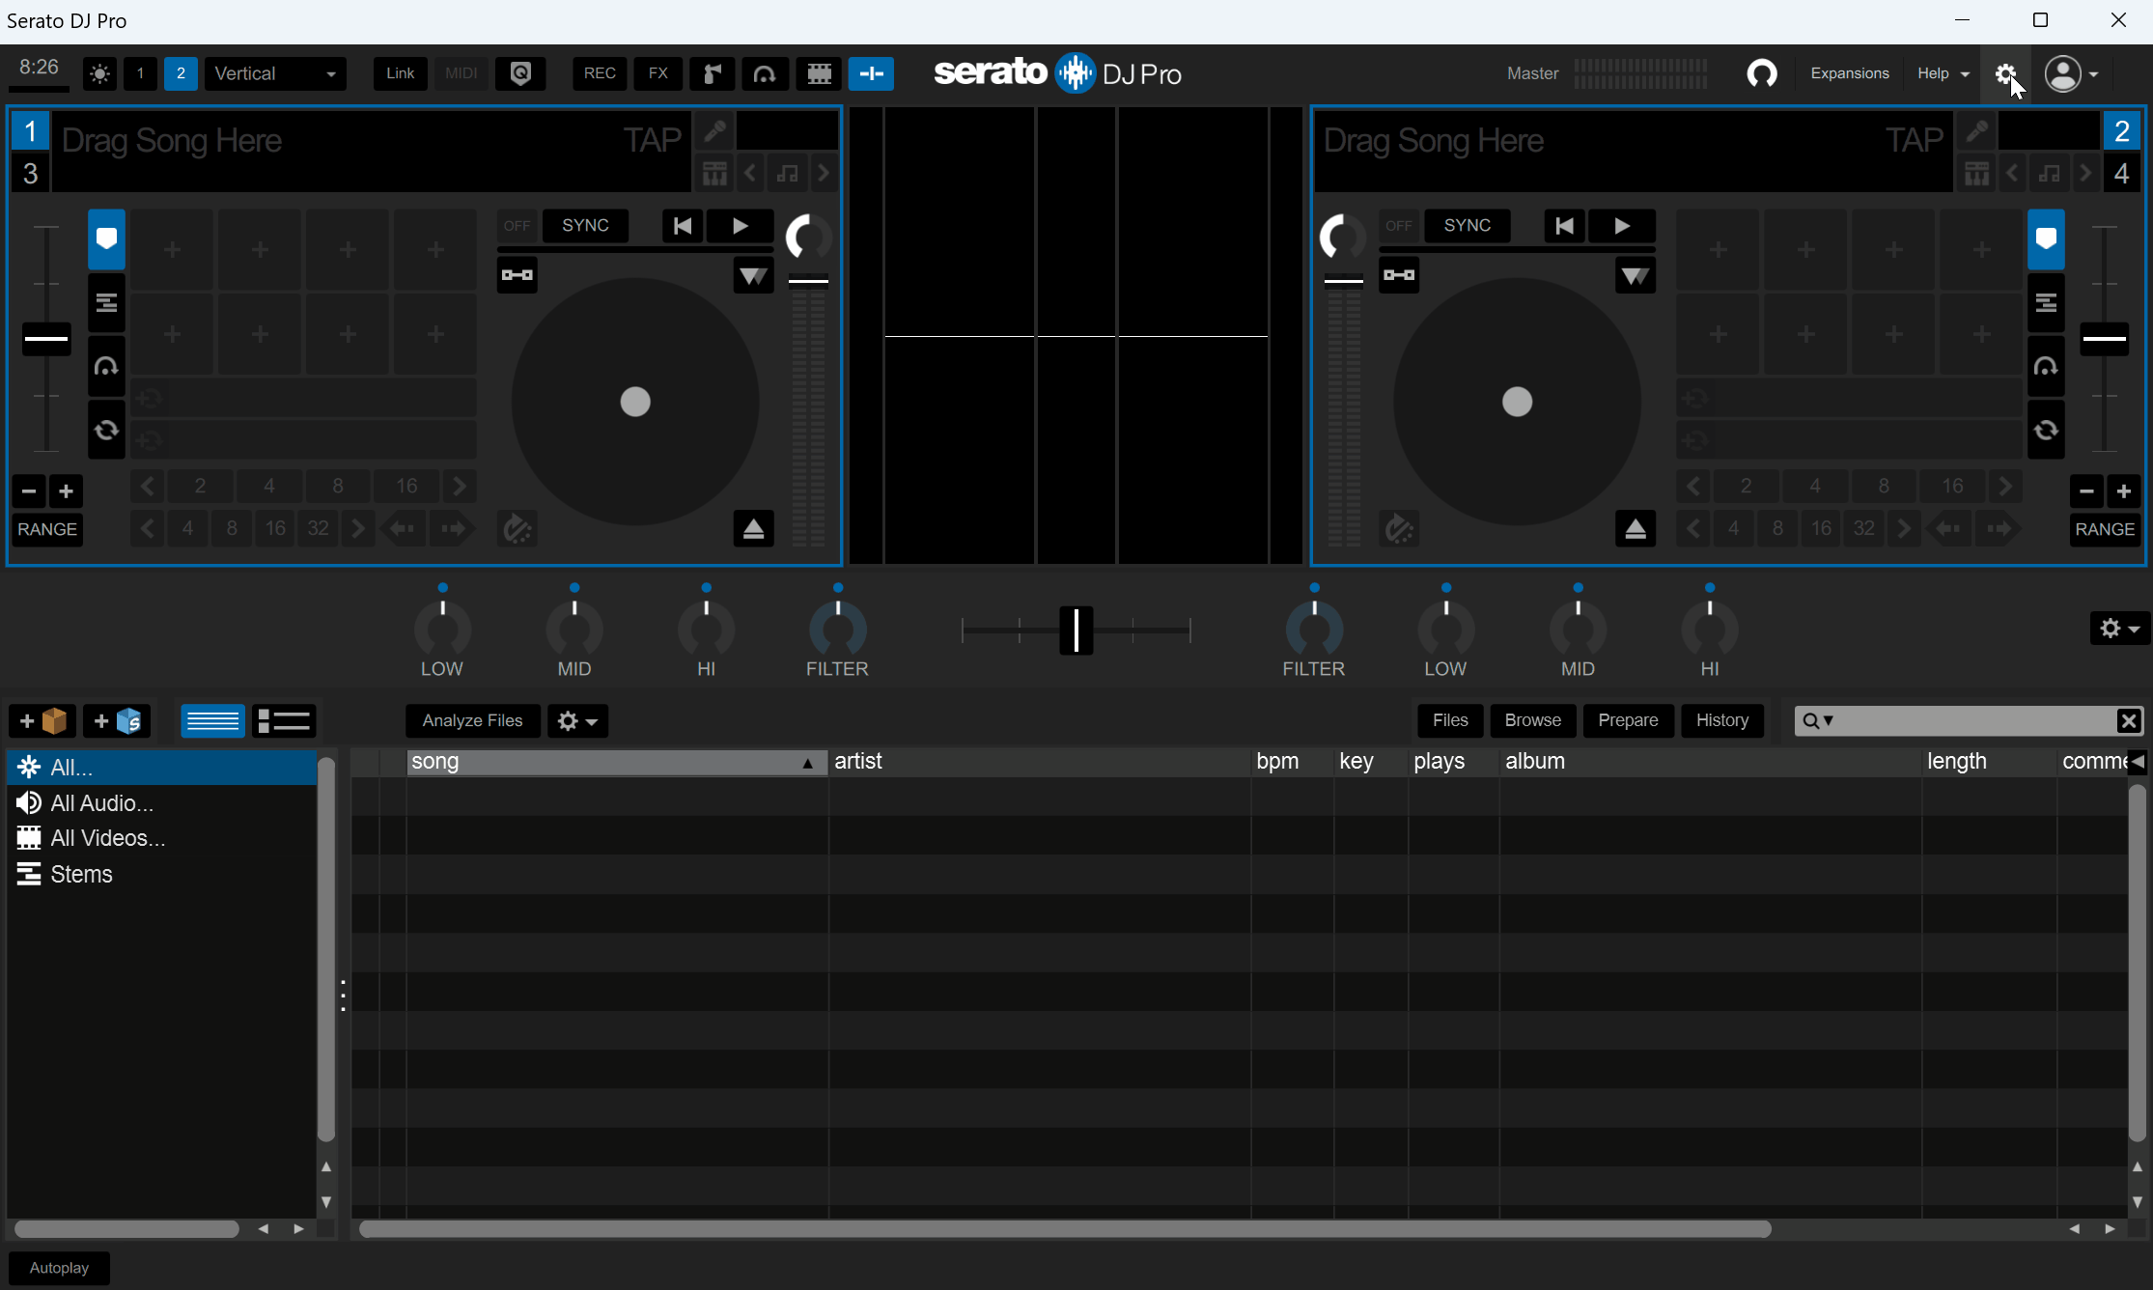The image size is (2153, 1290).
Task: Select 2-deck layout
Action: pyautogui.click(x=180, y=73)
